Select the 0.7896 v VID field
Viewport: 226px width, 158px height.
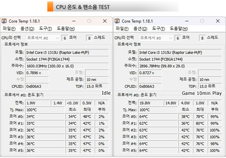[x=37, y=73]
